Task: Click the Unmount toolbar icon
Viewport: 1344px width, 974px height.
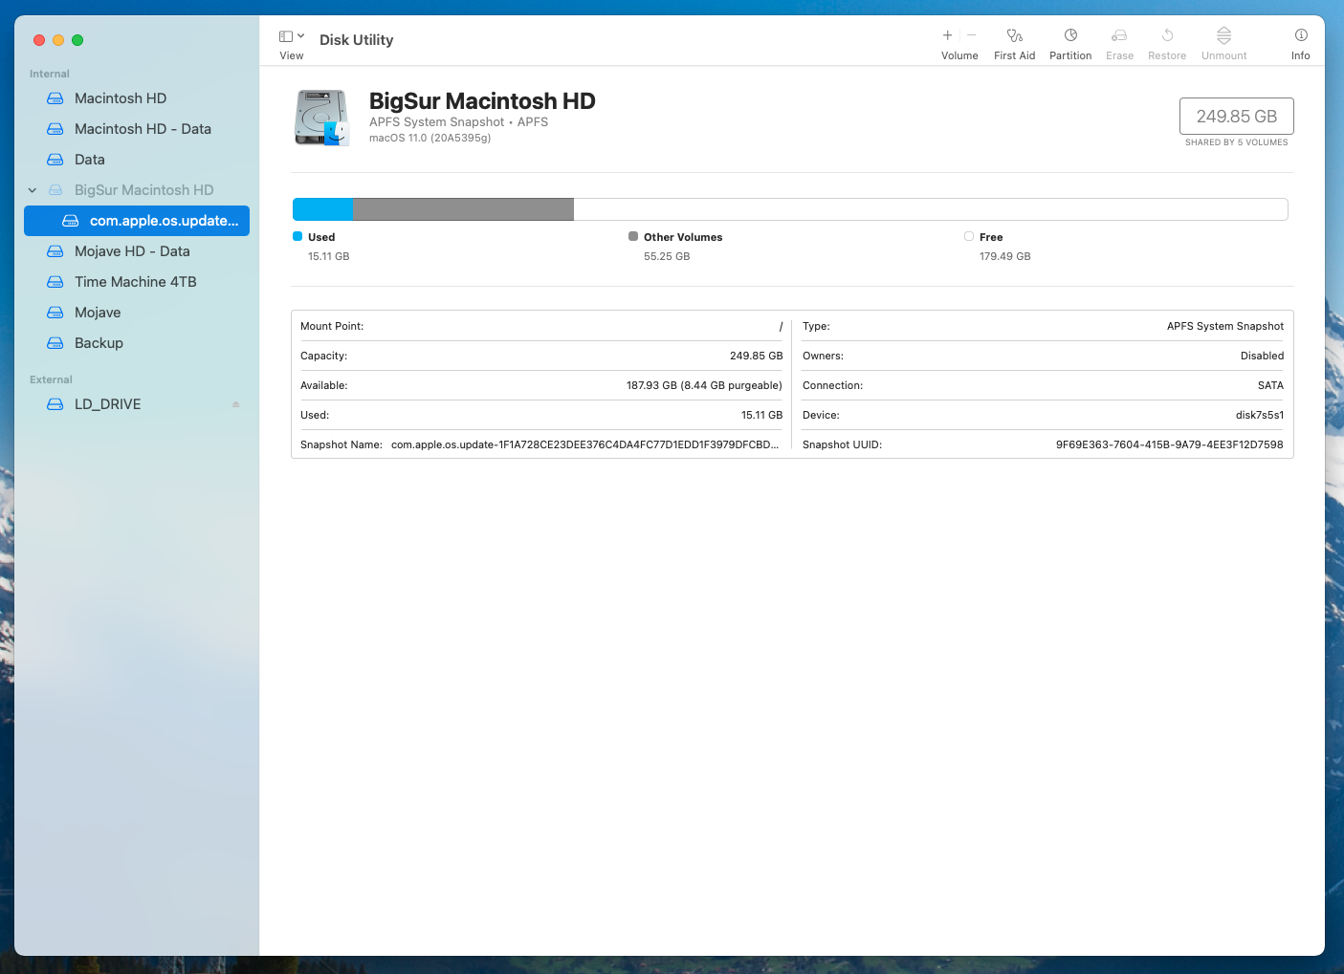Action: point(1223,35)
